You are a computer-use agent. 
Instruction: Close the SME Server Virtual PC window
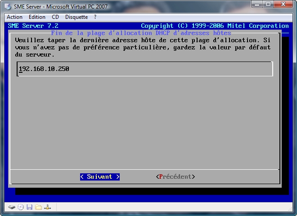coord(283,4)
